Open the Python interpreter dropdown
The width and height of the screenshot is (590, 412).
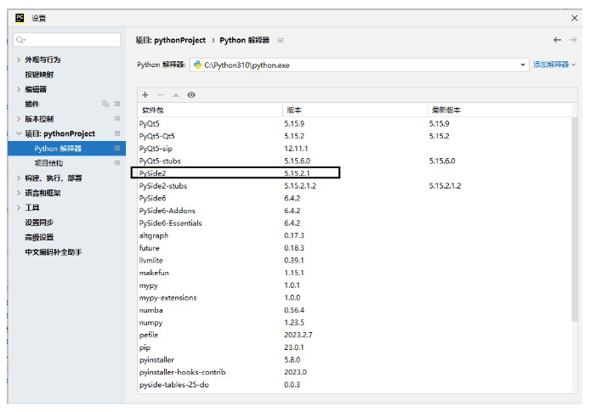point(523,65)
